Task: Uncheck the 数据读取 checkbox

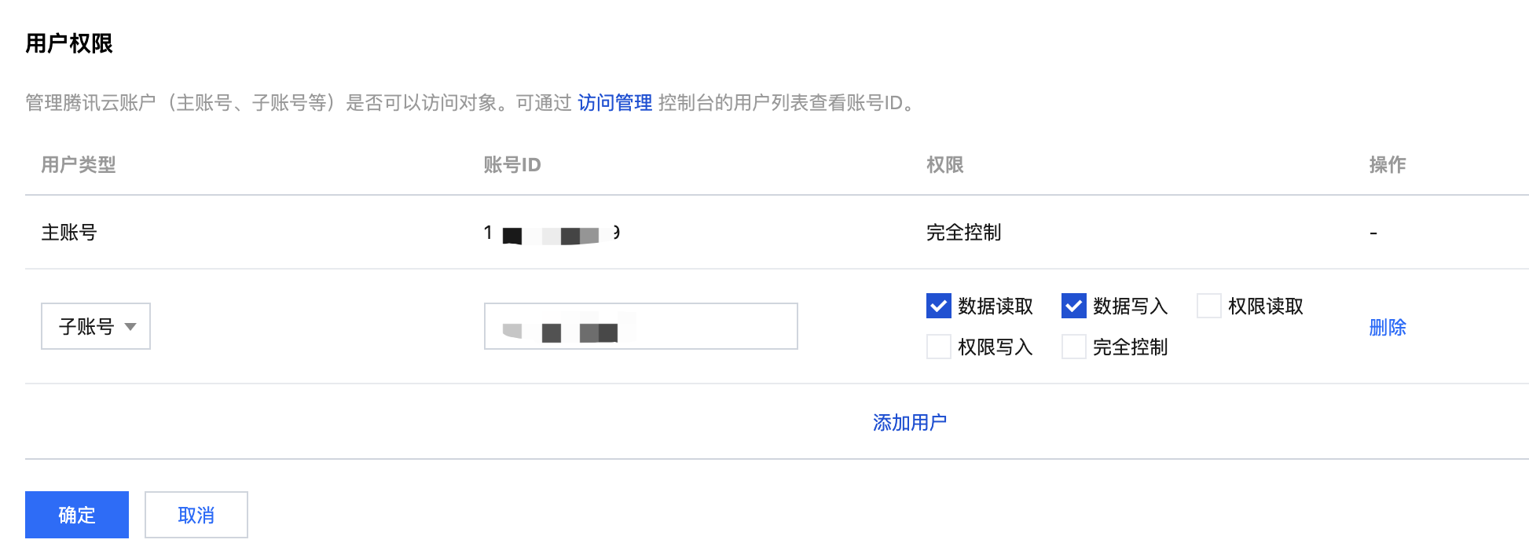Action: [x=939, y=306]
